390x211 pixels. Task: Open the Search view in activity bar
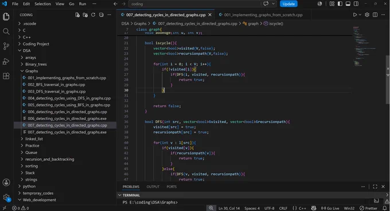pyautogui.click(x=6, y=32)
